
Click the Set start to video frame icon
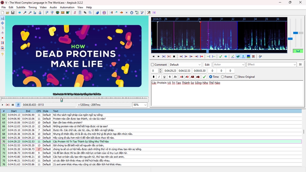(x=47, y=12)
